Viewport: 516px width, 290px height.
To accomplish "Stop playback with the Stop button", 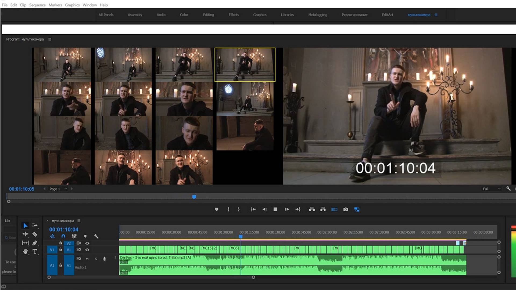I will pyautogui.click(x=275, y=209).
